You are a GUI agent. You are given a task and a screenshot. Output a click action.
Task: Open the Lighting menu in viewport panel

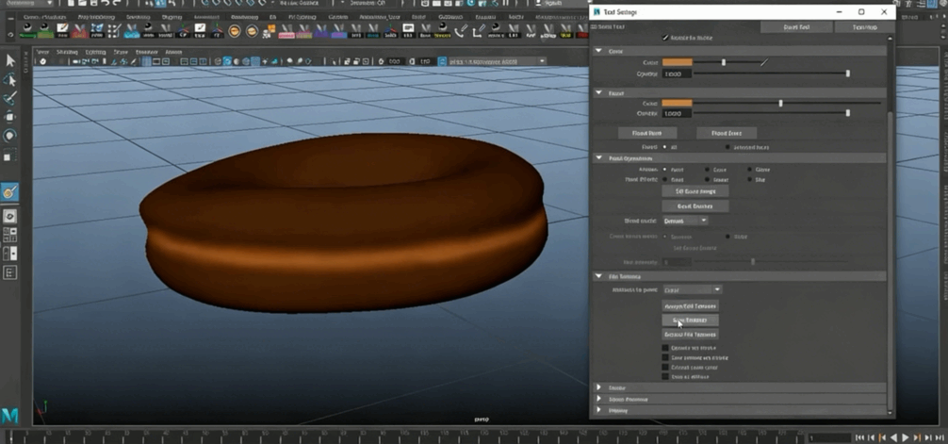[x=95, y=52]
